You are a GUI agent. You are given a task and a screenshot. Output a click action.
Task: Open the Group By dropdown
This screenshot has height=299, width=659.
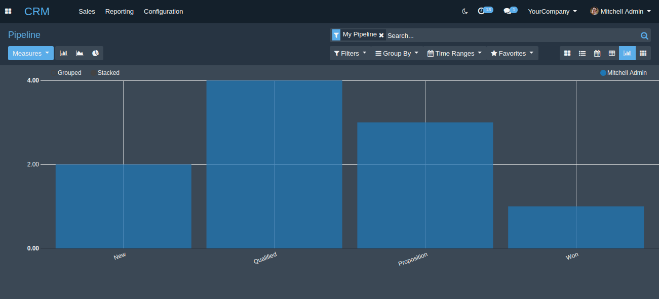click(x=397, y=53)
